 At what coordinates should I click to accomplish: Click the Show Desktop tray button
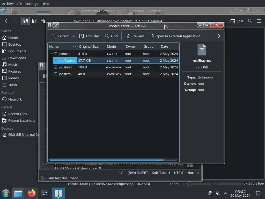click(x=258, y=193)
